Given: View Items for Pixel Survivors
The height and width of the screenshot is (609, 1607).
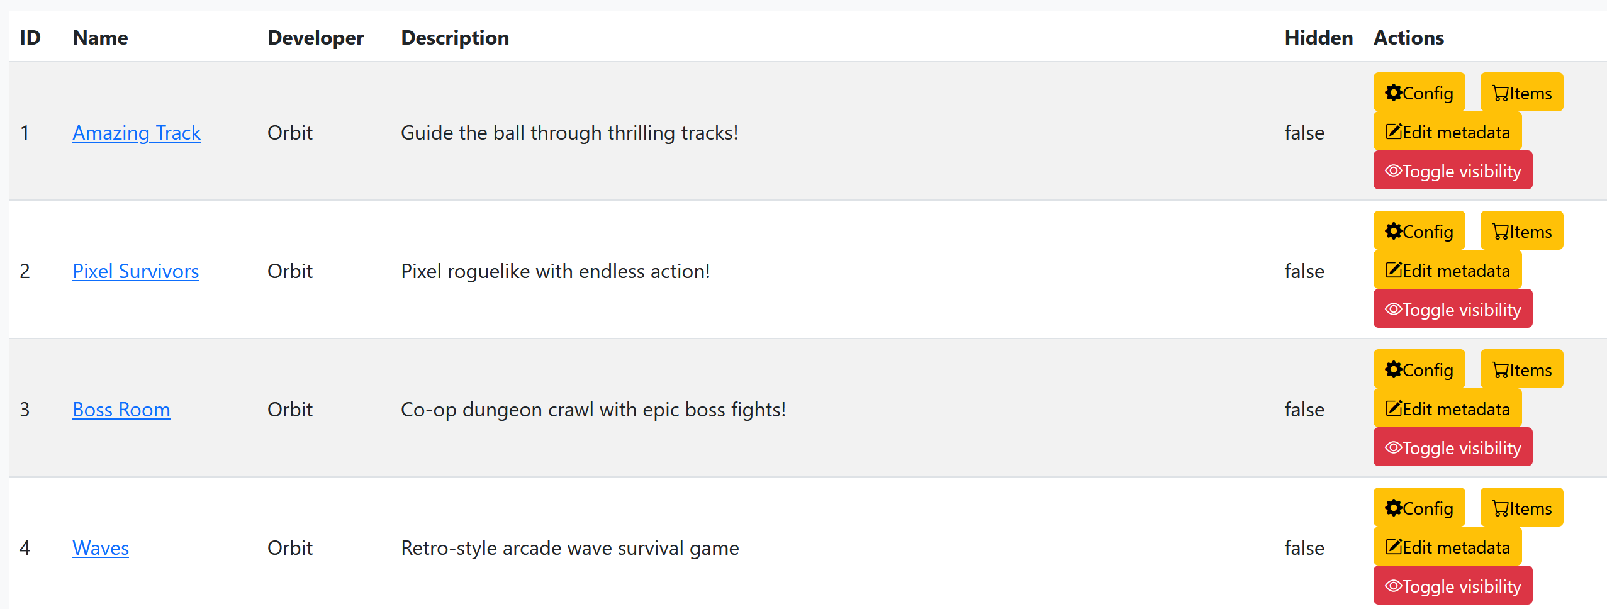Looking at the screenshot, I should click(1521, 231).
